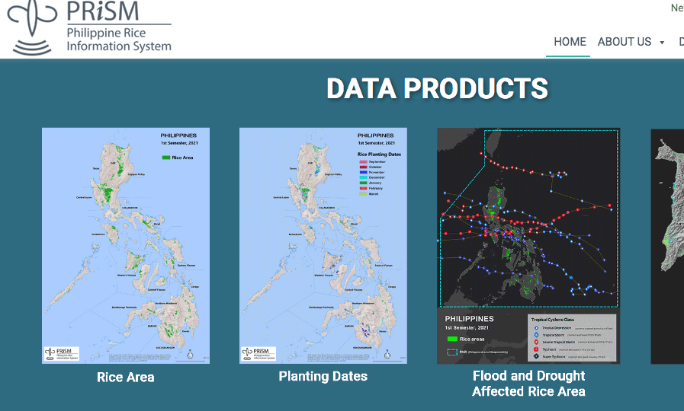Click the Philippine Rice Information System title text
This screenshot has height=411, width=684.
(118, 40)
